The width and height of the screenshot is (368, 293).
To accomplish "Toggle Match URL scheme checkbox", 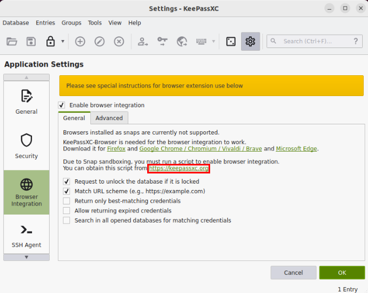I will click(67, 191).
